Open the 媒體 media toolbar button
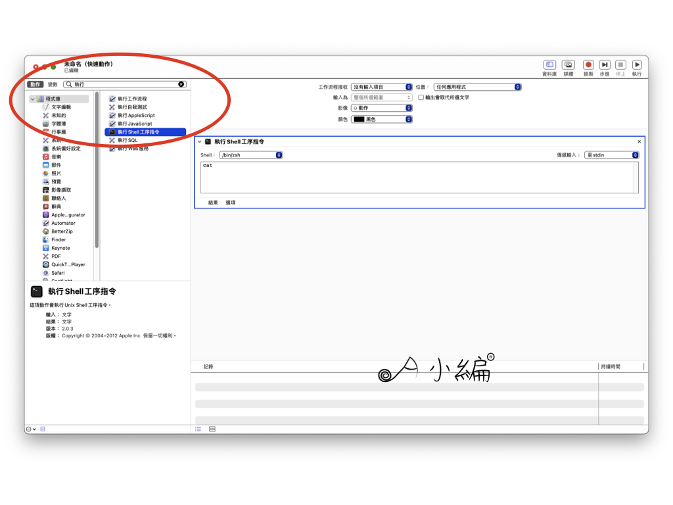The image size is (673, 505). click(x=569, y=65)
